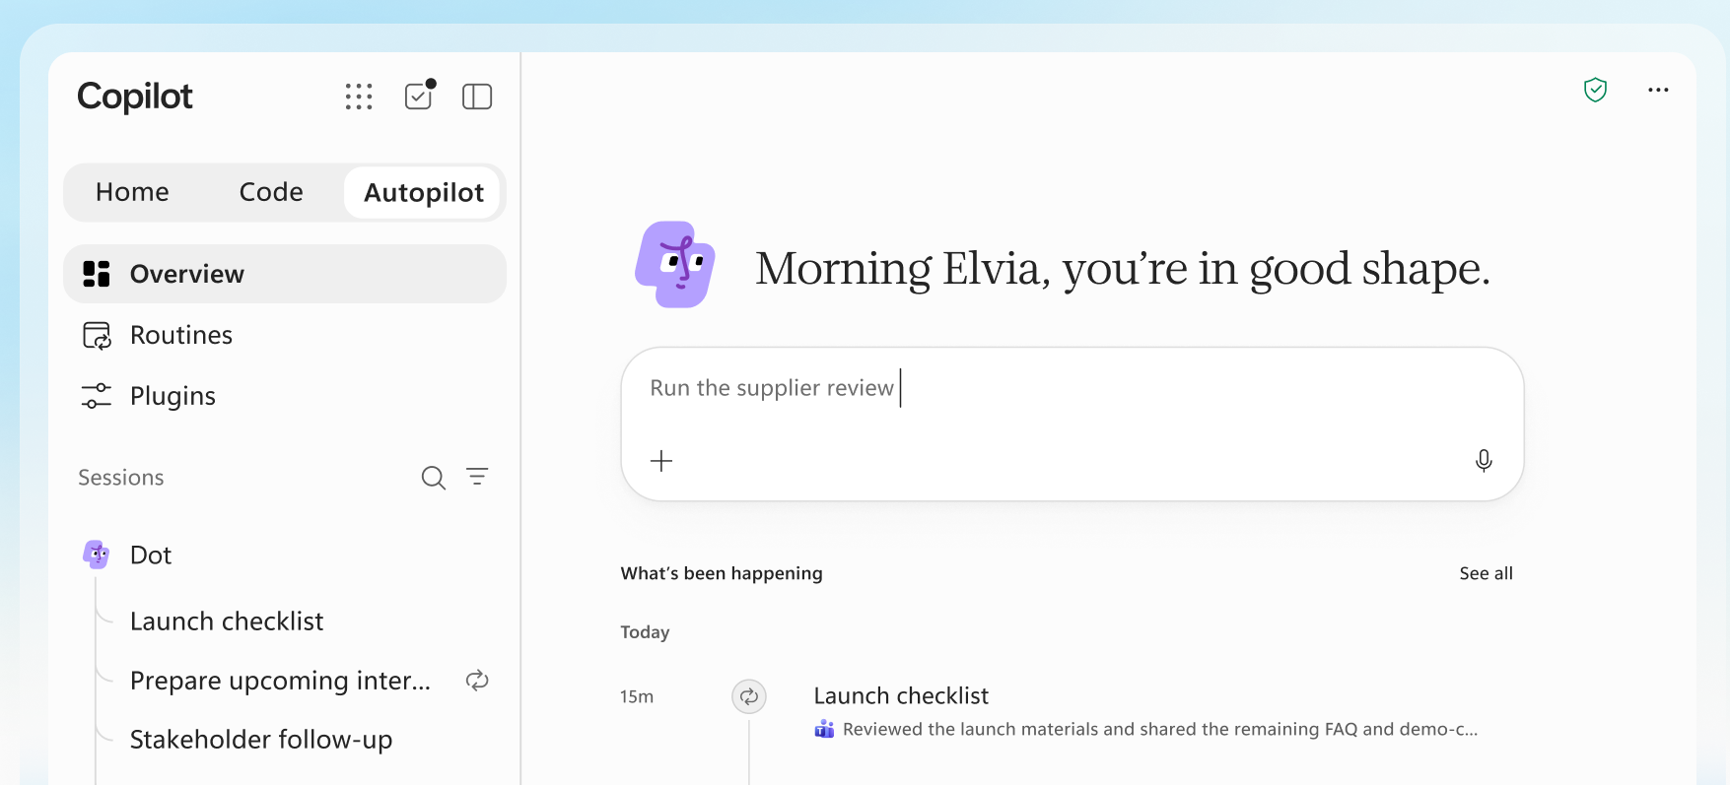Screen dimensions: 1730x785
Task: Open the tasks checkmark icon with notification dot
Action: pos(420,96)
